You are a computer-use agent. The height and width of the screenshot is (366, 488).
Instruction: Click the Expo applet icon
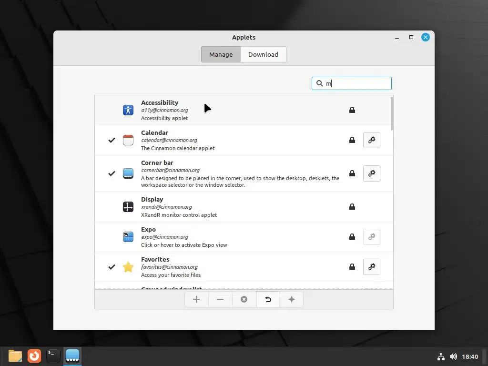point(128,237)
